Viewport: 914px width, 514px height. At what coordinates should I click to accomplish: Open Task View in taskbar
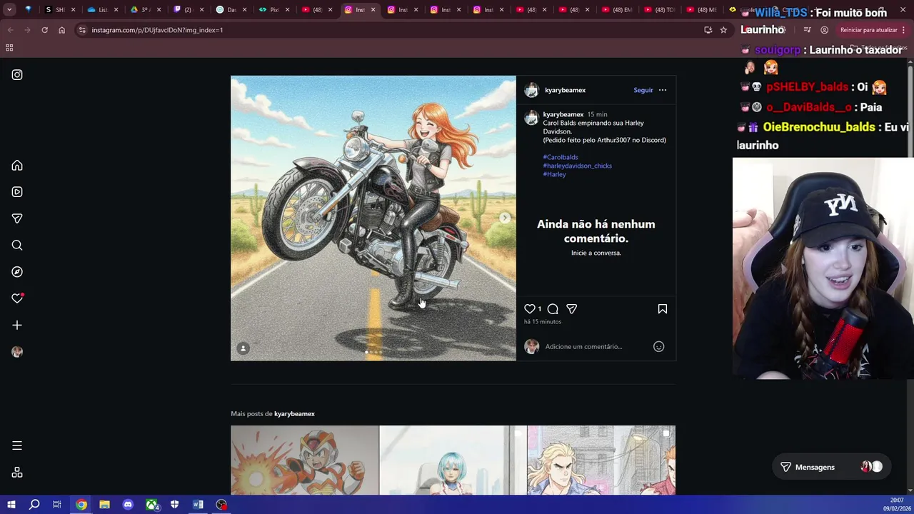click(x=57, y=505)
